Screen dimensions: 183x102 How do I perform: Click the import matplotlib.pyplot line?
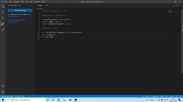coord(56,24)
